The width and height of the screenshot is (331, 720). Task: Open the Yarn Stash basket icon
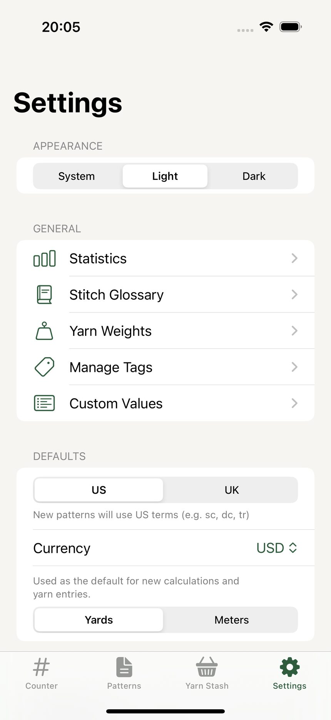(207, 667)
